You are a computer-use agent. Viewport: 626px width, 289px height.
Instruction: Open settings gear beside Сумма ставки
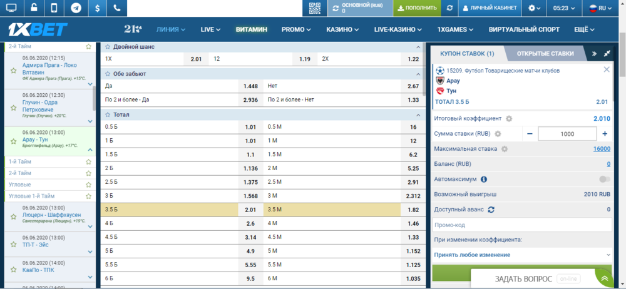tap(498, 134)
